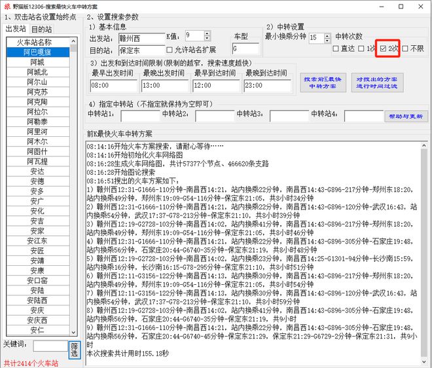The width and height of the screenshot is (432, 368).
Task: Select station 安家 in list
Action: 37,230
